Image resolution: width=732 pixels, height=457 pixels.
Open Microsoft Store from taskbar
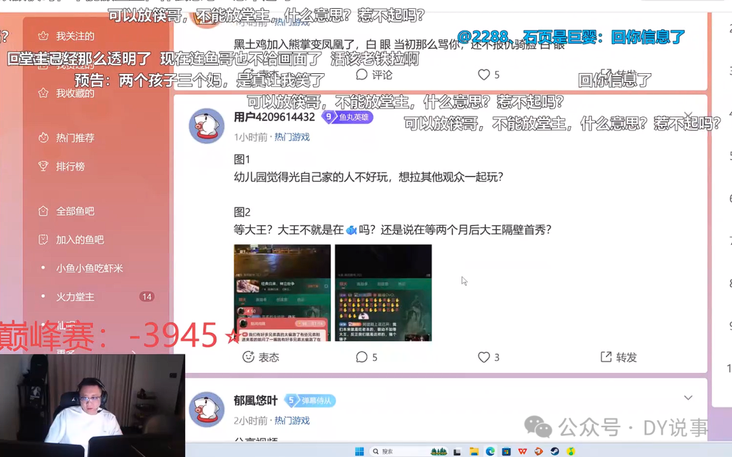506,452
